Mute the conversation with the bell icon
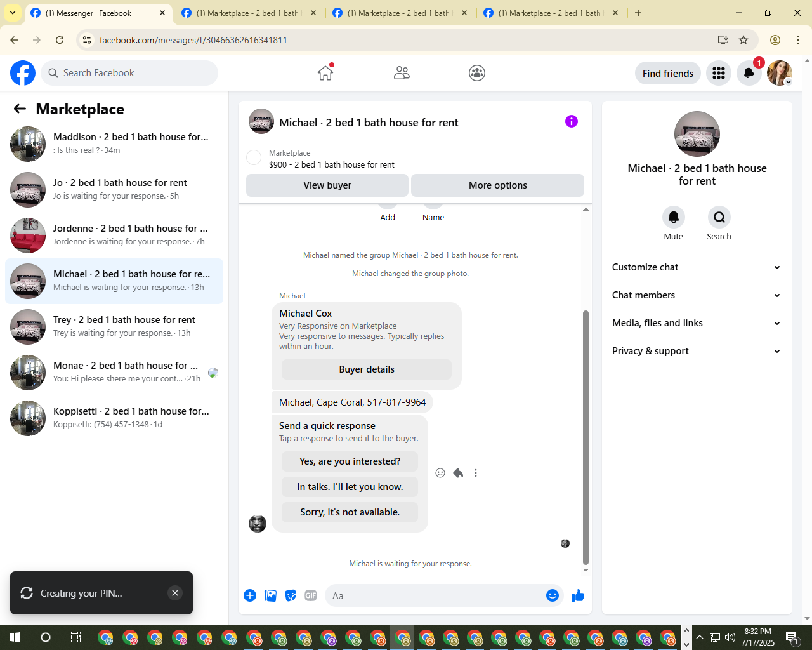 click(674, 217)
